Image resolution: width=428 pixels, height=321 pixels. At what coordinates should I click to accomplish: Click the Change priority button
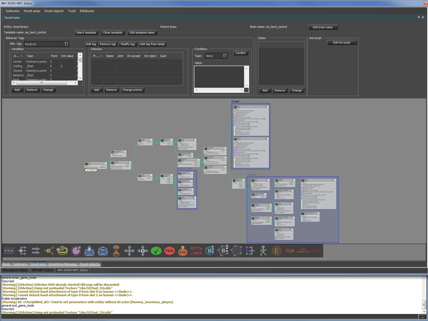pos(132,90)
